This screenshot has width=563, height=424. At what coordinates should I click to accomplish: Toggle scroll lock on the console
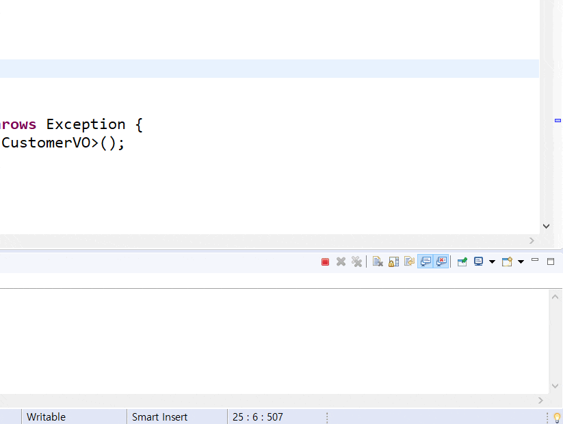pyautogui.click(x=393, y=262)
